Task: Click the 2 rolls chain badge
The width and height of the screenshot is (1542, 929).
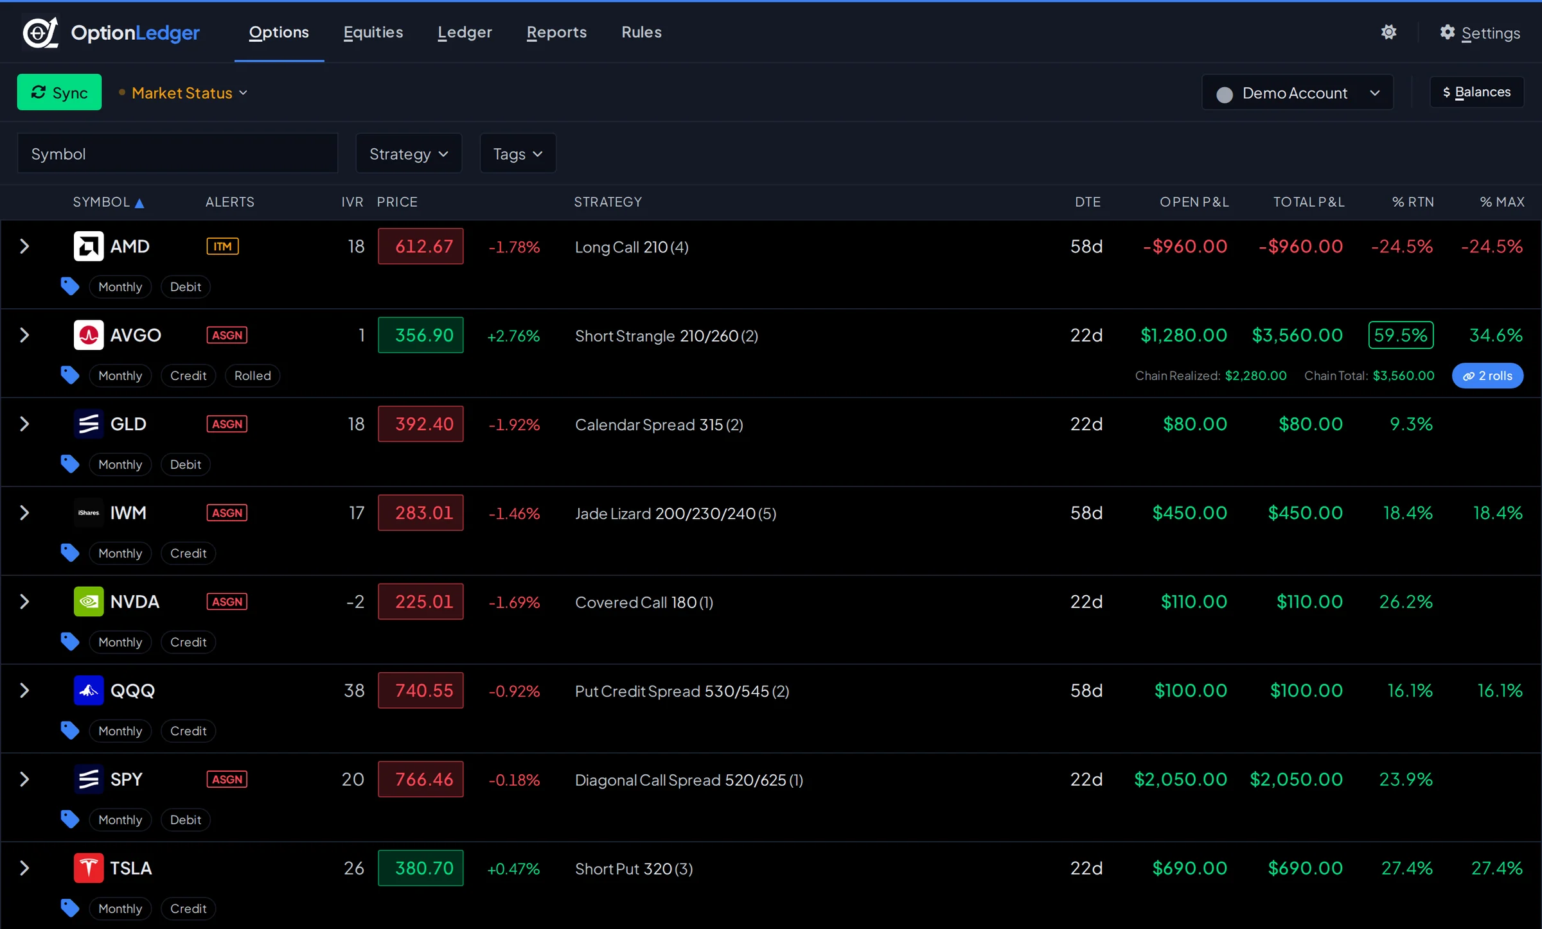Action: (x=1487, y=376)
